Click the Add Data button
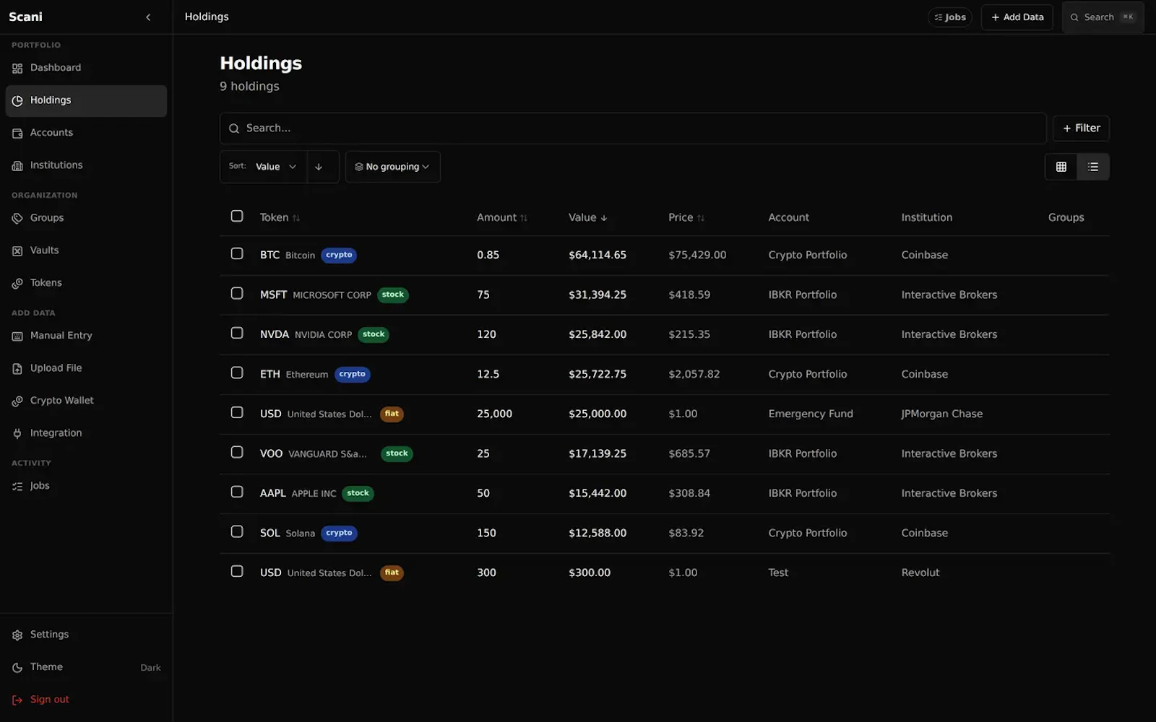1156x722 pixels. pos(1017,17)
